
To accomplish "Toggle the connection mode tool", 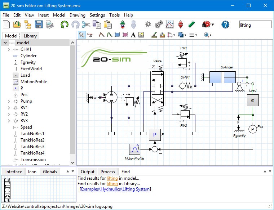I will [x=90, y=35].
